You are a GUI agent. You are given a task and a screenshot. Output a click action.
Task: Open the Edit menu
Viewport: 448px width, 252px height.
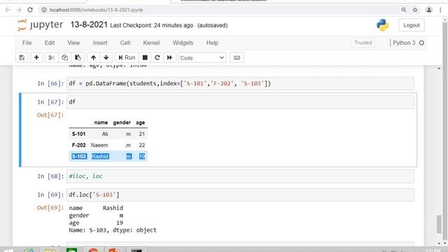[x=50, y=43]
